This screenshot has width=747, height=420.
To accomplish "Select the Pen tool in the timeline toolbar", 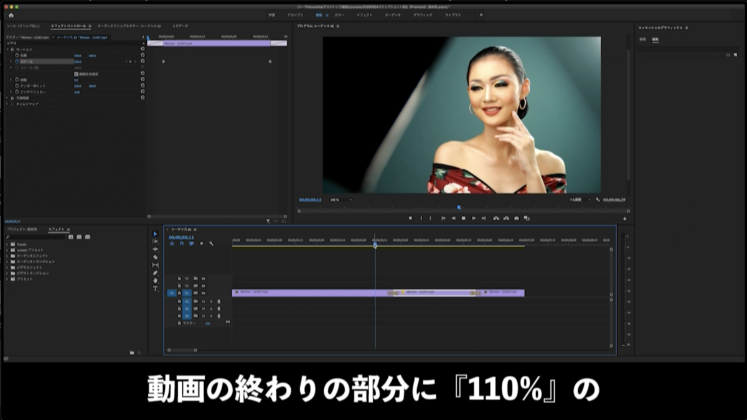I will click(156, 274).
